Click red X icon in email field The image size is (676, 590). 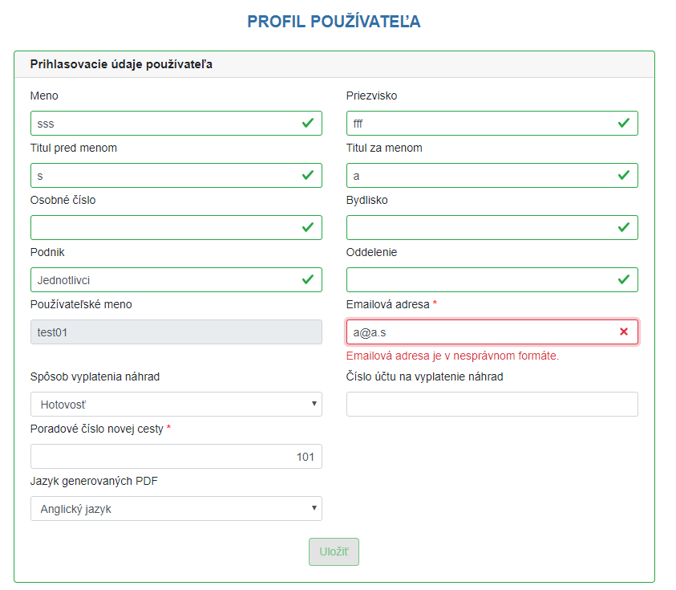(x=624, y=332)
